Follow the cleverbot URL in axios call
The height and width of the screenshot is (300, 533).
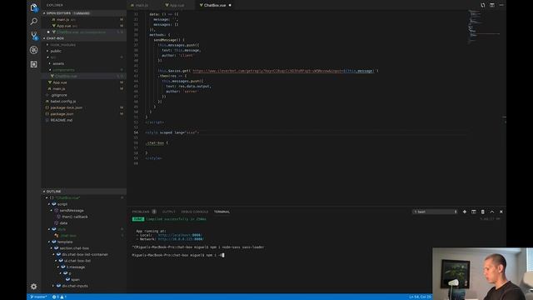[283, 71]
